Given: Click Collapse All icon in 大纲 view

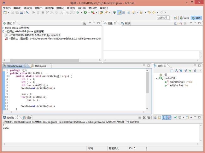Looking at the screenshot, I should (172, 71).
